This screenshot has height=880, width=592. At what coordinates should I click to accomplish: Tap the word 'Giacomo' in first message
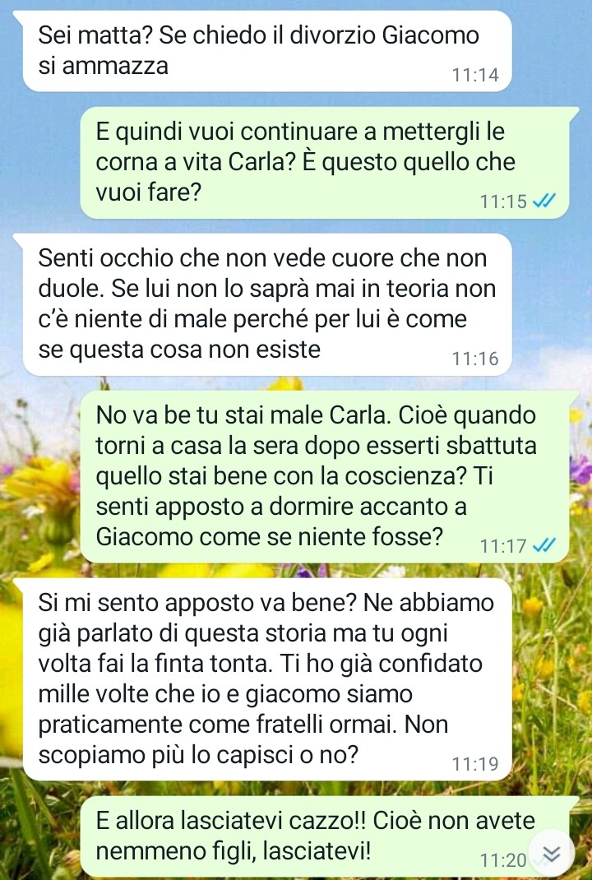point(430,35)
